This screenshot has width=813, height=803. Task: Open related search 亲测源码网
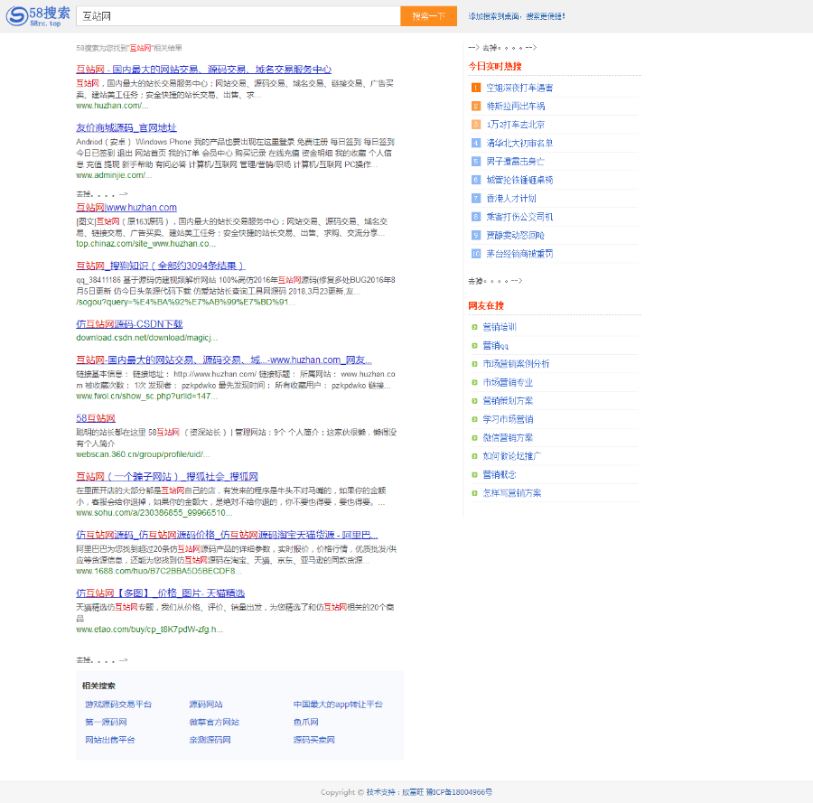click(x=210, y=740)
